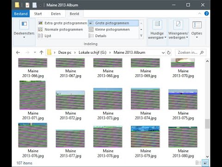Go up one folder level arrow
The height and width of the screenshot is (167, 222).
pyautogui.click(x=41, y=52)
